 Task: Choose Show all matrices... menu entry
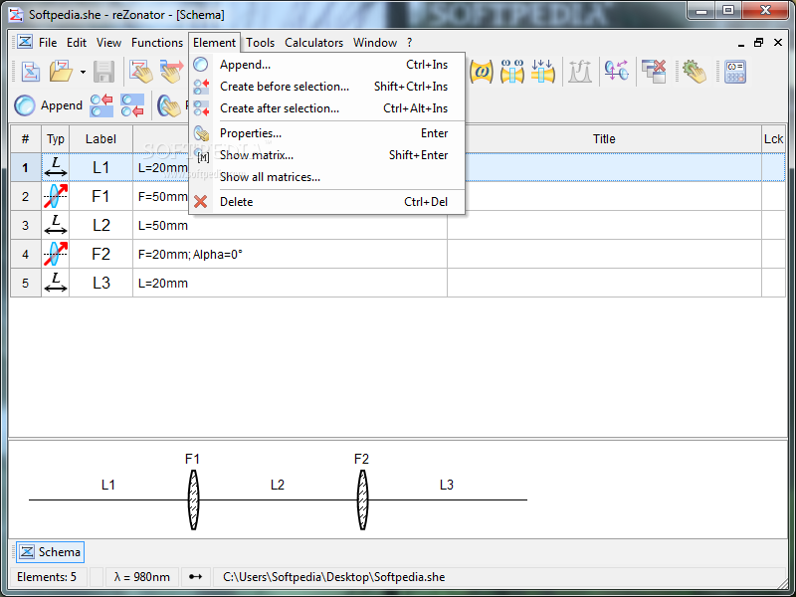click(327, 177)
